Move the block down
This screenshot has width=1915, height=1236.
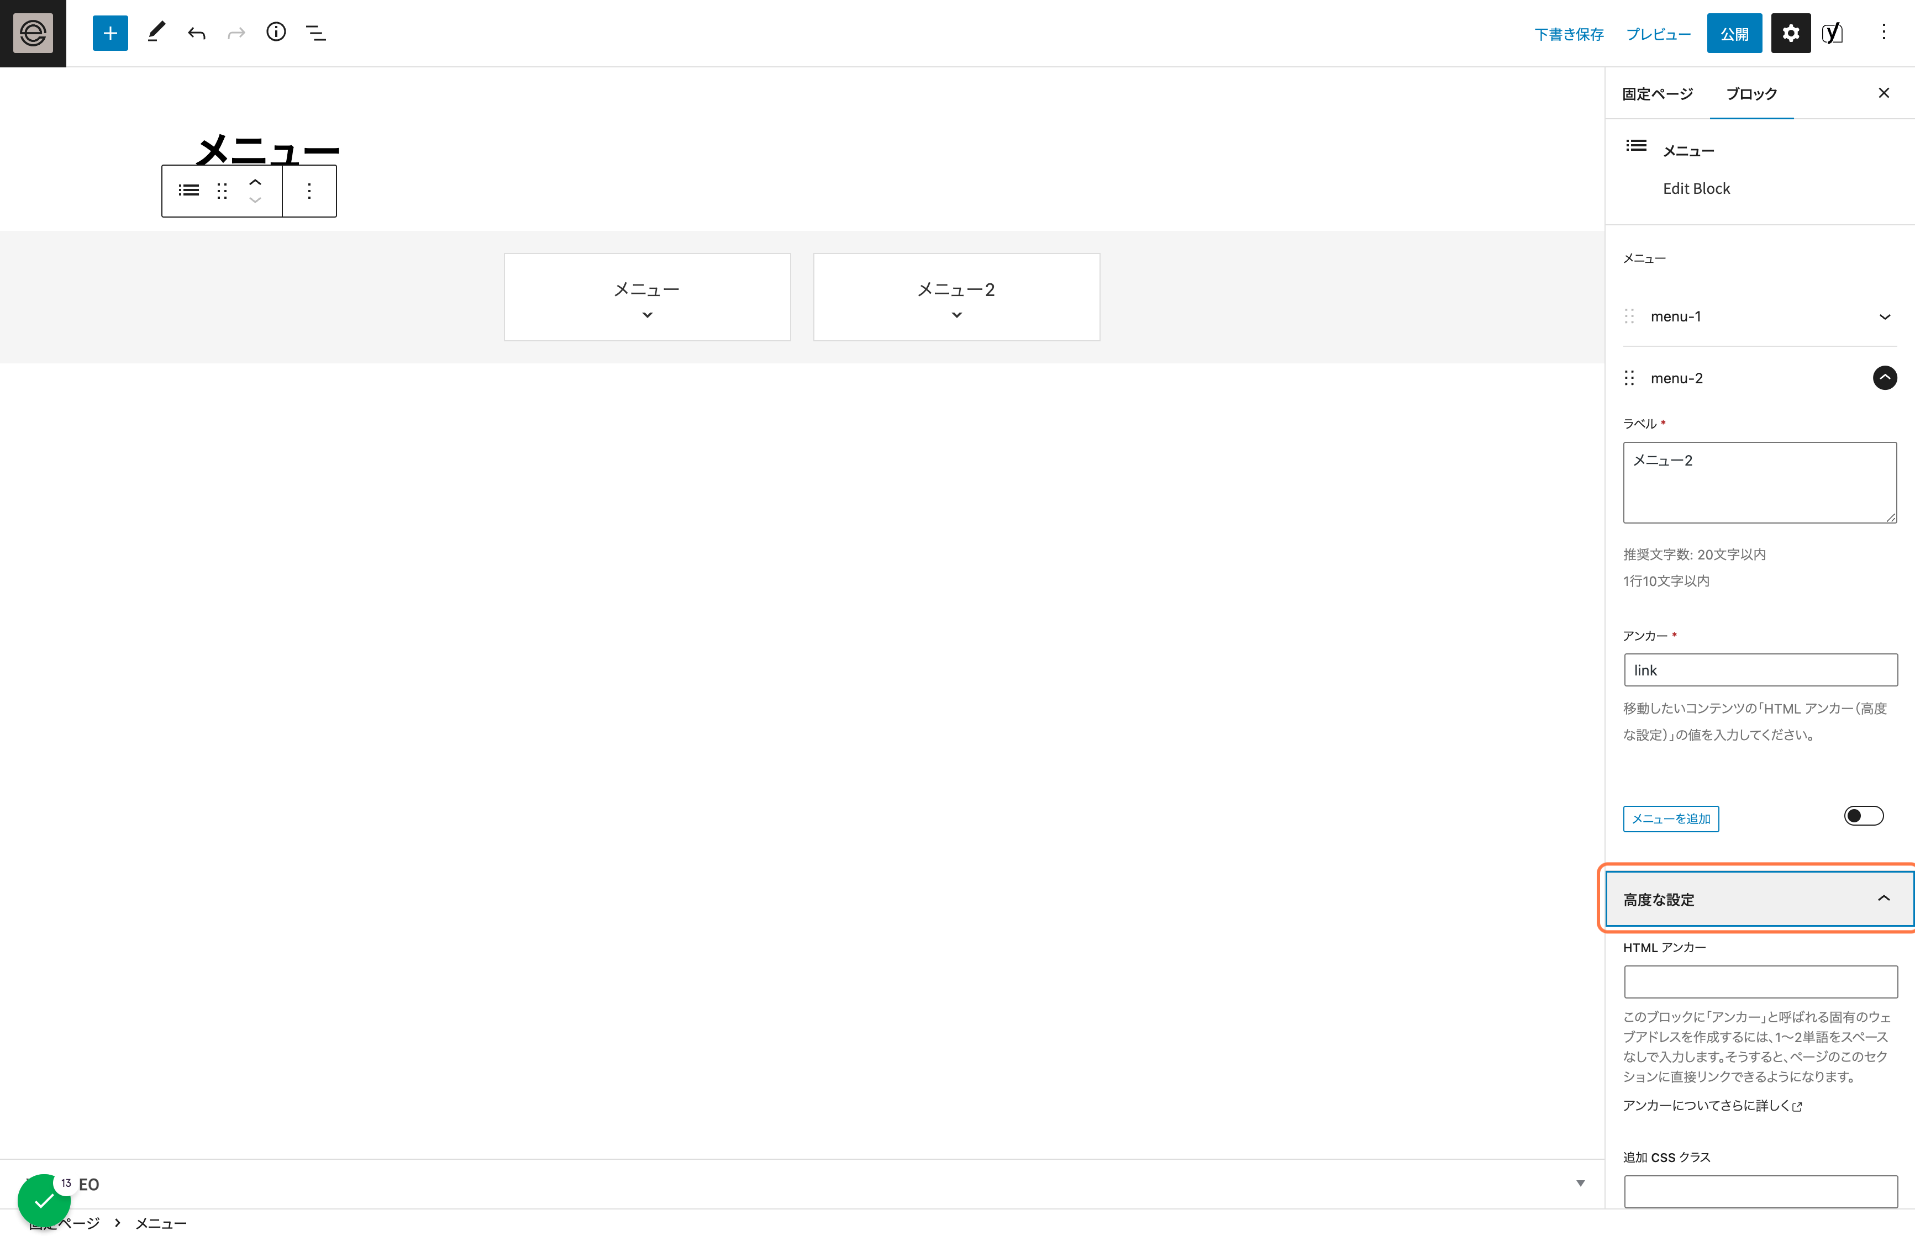tap(255, 200)
